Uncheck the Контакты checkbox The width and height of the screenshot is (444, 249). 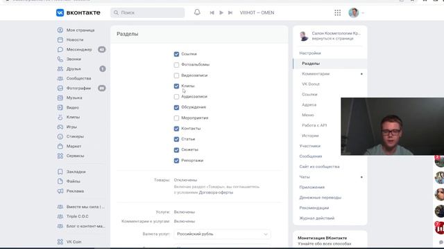(176, 129)
